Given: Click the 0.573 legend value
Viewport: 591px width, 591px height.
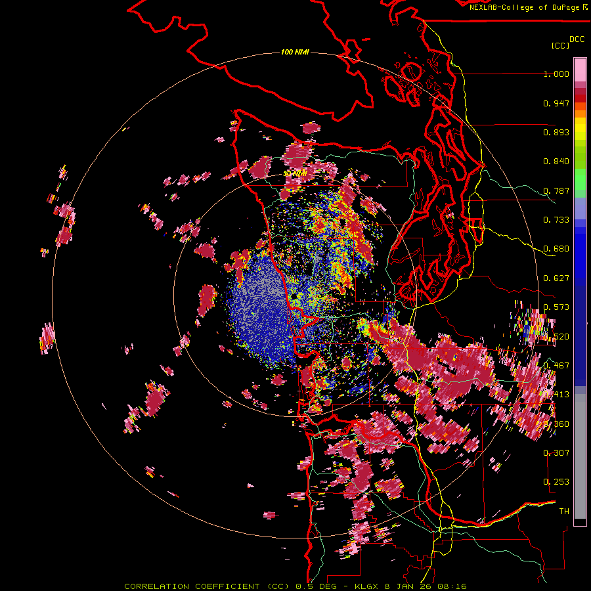Looking at the screenshot, I should [556, 307].
